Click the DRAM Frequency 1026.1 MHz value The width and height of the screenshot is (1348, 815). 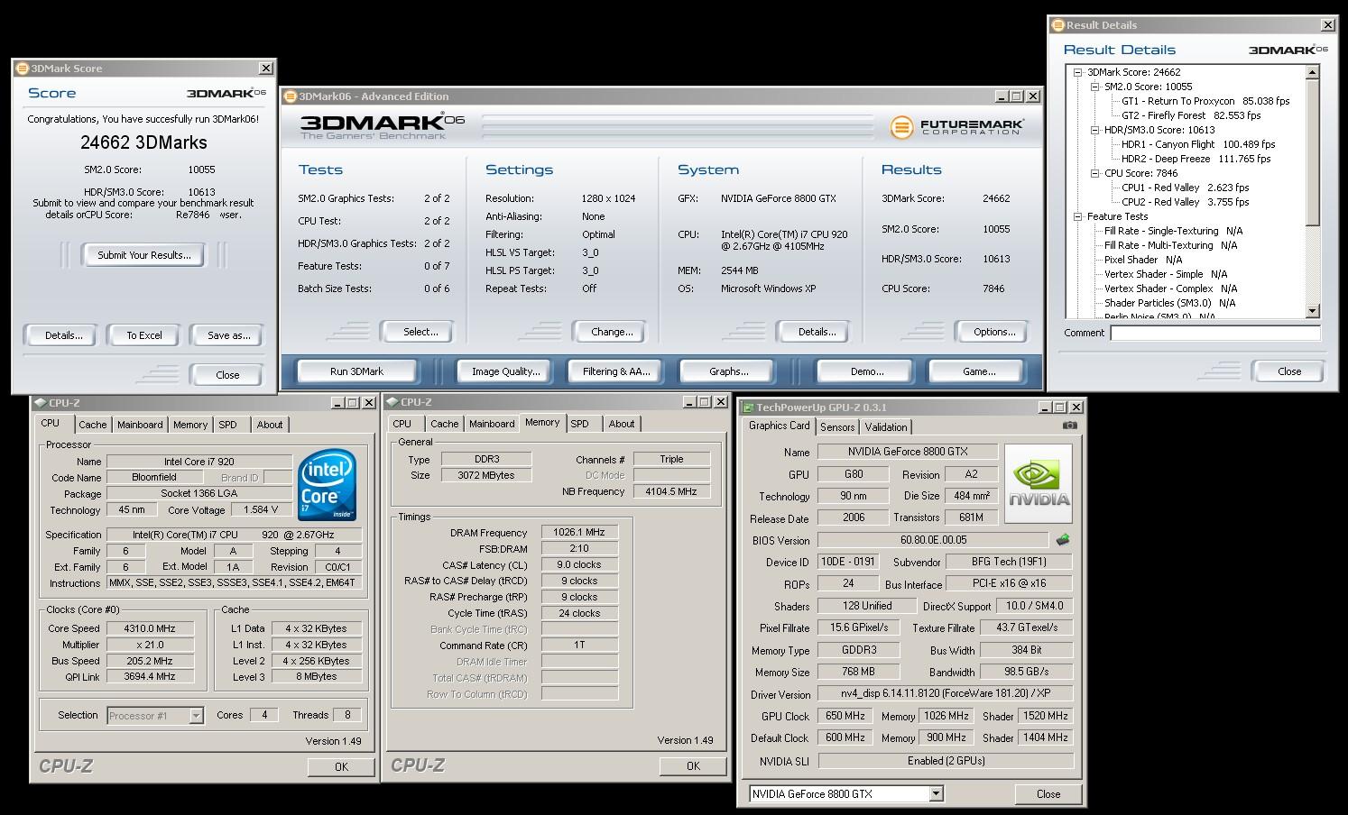579,533
